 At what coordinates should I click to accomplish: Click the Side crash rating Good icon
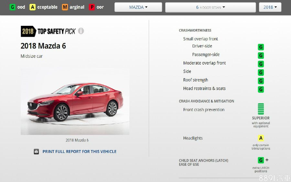point(261,72)
